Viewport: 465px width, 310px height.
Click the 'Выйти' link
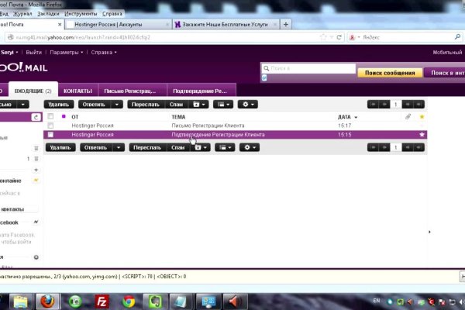(34, 53)
